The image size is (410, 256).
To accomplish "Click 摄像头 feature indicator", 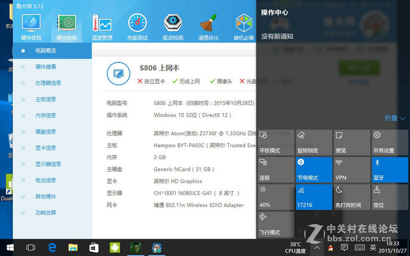I will pos(221,81).
